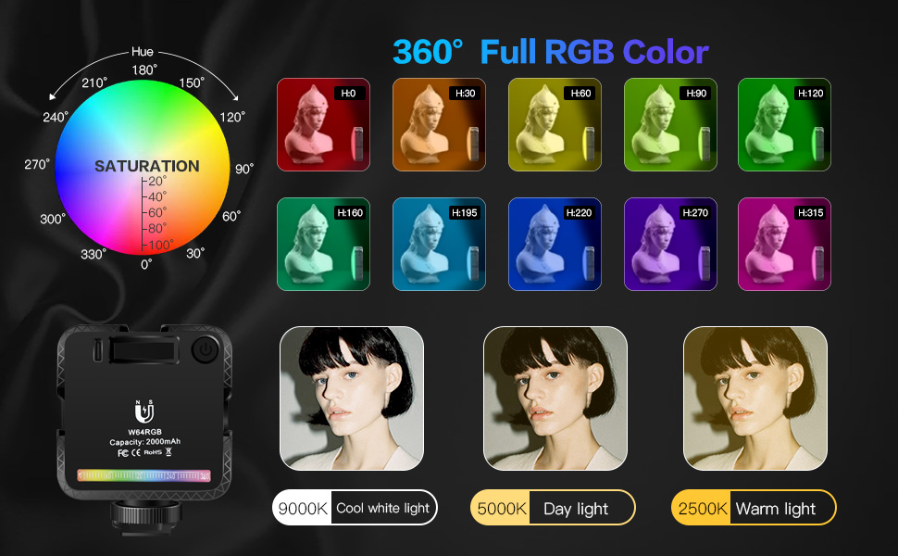Click the H:315 magenta bust thumbnail
The height and width of the screenshot is (556, 898).
784,244
